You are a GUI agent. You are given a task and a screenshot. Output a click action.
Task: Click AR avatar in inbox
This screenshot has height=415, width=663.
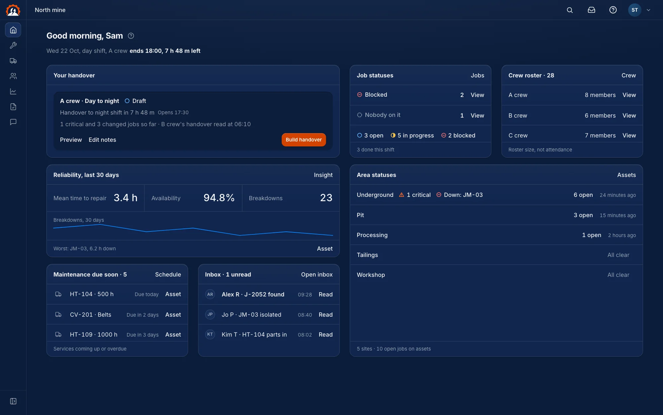210,294
